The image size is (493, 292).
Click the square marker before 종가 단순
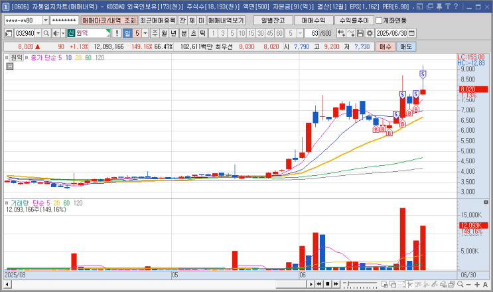[27, 58]
